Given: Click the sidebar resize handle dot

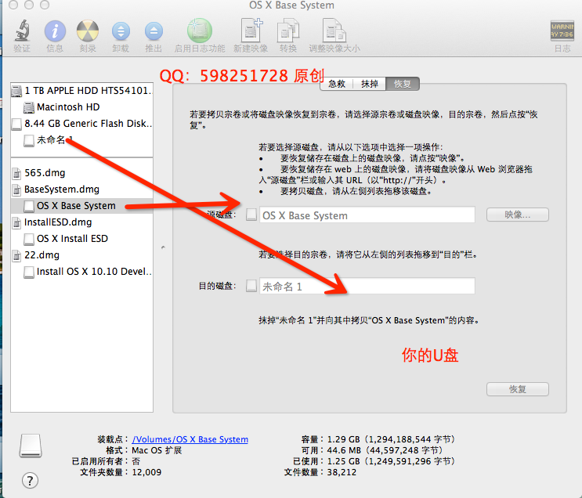Looking at the screenshot, I should pyautogui.click(x=163, y=247).
